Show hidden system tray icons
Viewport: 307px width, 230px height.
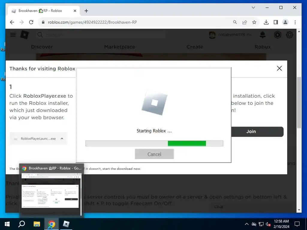[247, 224]
